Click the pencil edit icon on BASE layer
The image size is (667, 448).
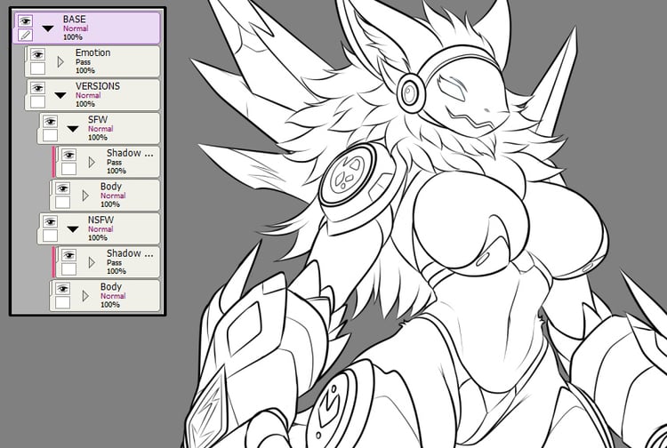[x=26, y=35]
